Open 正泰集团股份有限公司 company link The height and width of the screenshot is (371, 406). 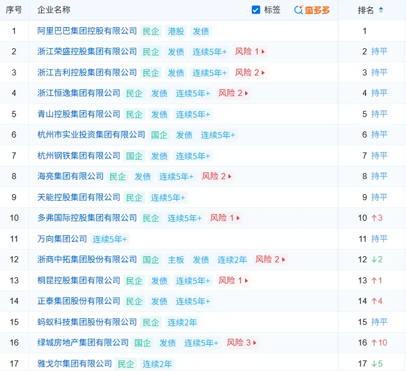pos(79,301)
